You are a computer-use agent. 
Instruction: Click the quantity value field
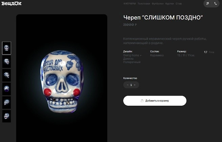(x=131, y=85)
